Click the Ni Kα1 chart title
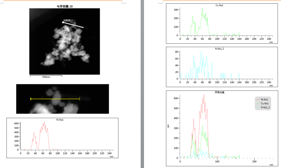This screenshot has width=281, height=168. (60, 120)
